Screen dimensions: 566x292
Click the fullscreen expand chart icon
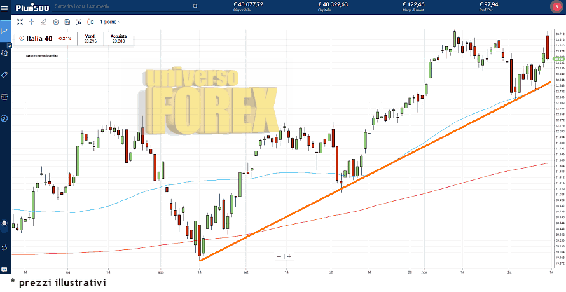coord(20,22)
